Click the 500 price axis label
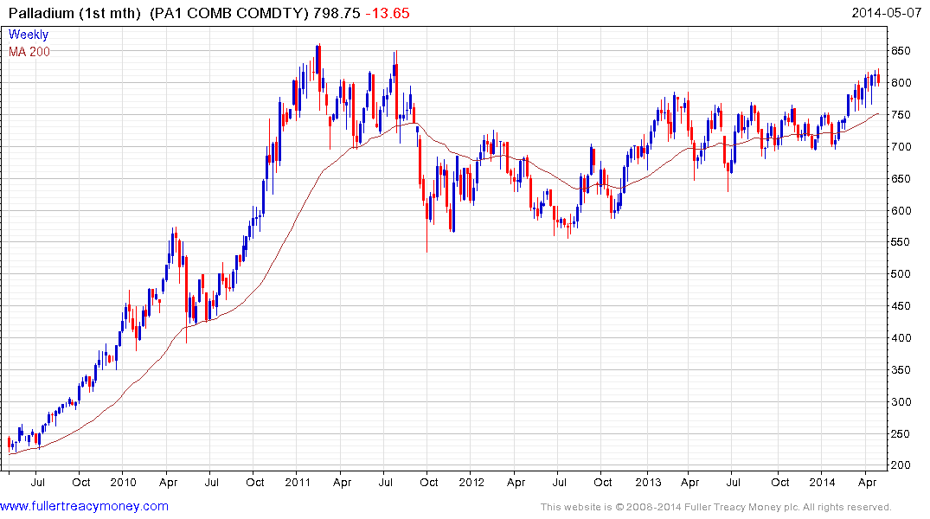Viewport: 930px width, 519px height. 901,274
